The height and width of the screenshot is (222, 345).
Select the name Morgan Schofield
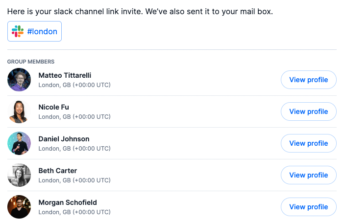68,202
